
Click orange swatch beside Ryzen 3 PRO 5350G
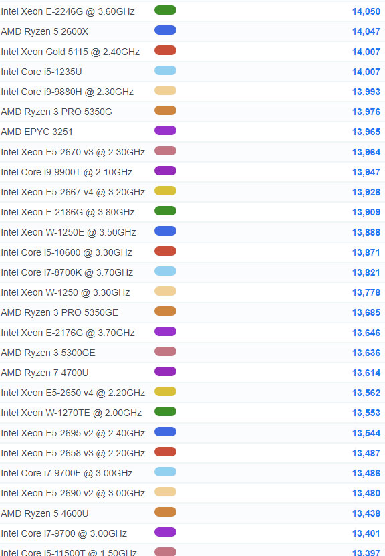coord(165,110)
